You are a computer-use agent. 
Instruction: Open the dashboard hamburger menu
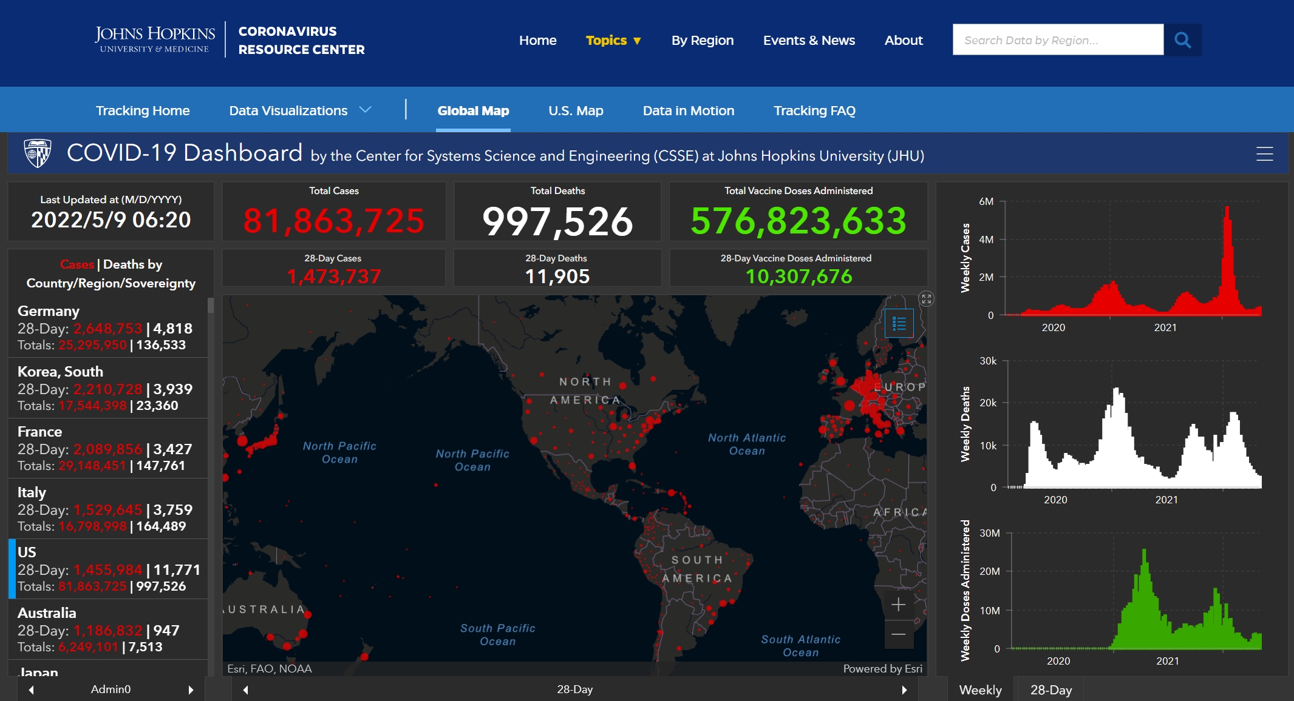(1264, 154)
